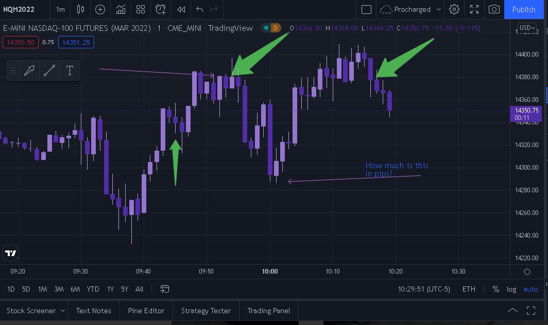The width and height of the screenshot is (548, 325).
Task: Start bar replay with the rewind icon
Action: pyautogui.click(x=181, y=9)
